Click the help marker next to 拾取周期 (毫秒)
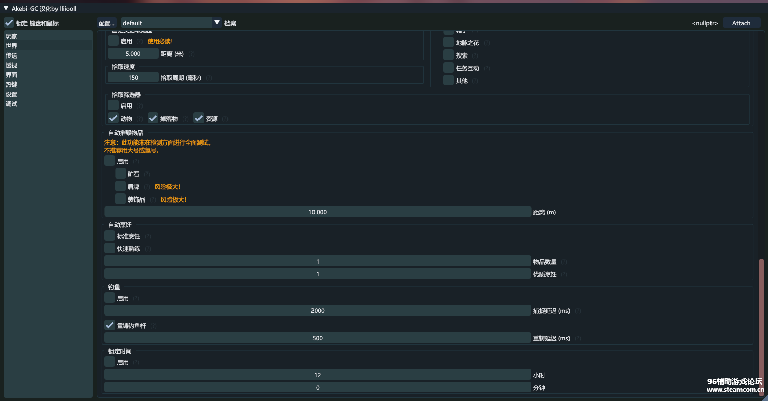 click(x=209, y=78)
